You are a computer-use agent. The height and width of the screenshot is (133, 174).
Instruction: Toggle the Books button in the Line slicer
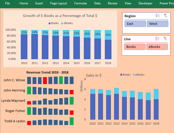coord(135,47)
